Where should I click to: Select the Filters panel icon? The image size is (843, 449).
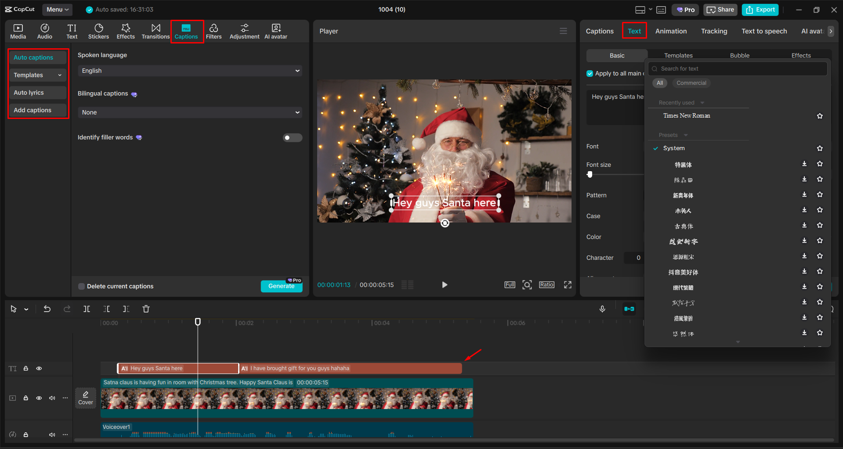214,31
